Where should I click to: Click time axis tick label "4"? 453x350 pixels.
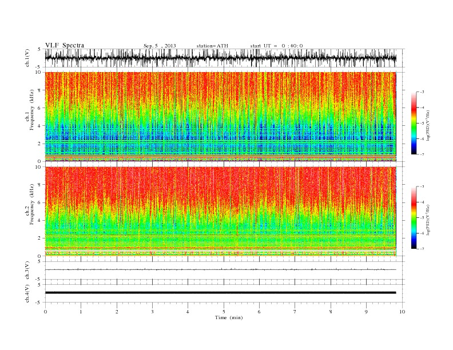pos(188,312)
